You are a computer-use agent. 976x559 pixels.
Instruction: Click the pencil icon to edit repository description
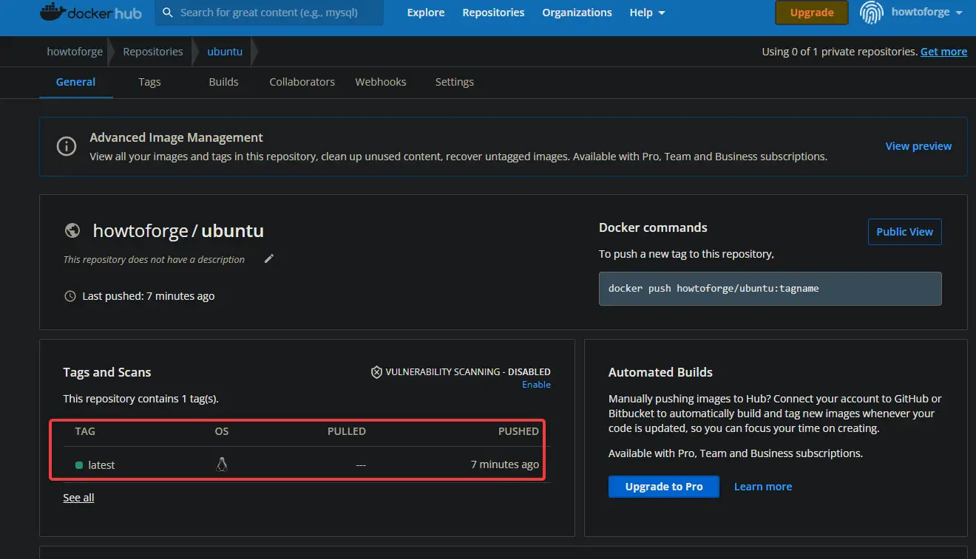click(x=268, y=258)
